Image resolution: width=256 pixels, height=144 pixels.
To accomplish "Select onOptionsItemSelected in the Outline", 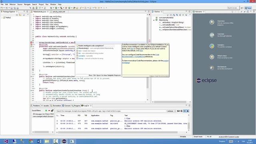I will click(175, 30).
